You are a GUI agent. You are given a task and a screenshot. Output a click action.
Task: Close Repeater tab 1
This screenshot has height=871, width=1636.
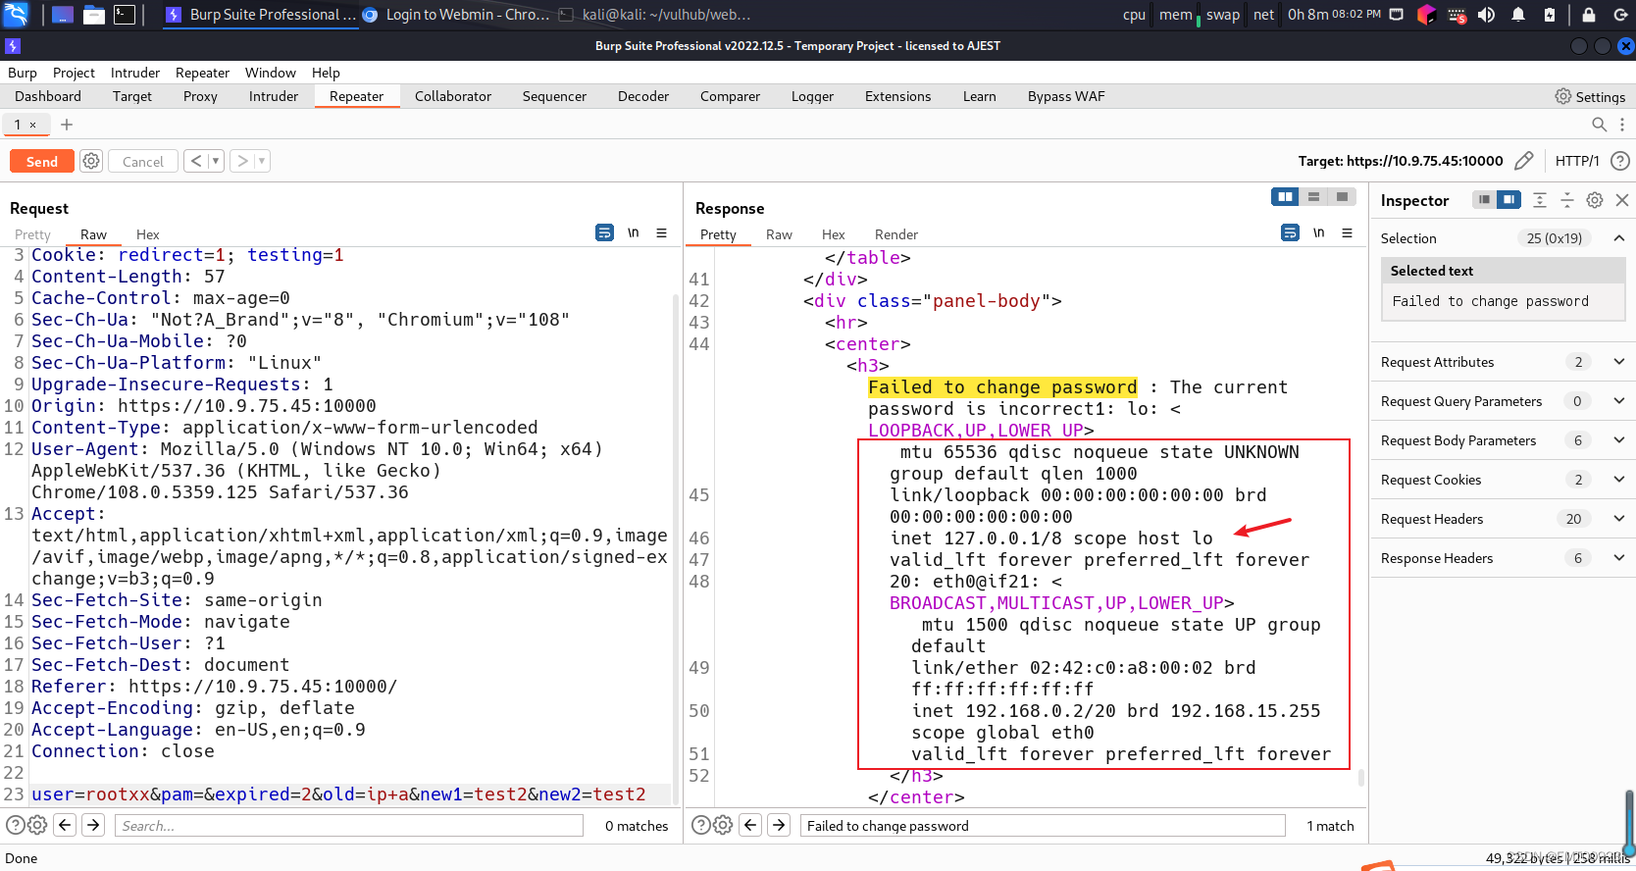[x=32, y=125]
